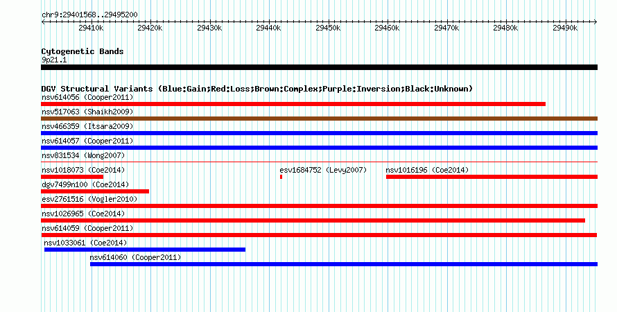Image resolution: width=617 pixels, height=312 pixels.
Task: Click the tiny esv1684752 red marker
Action: click(281, 177)
